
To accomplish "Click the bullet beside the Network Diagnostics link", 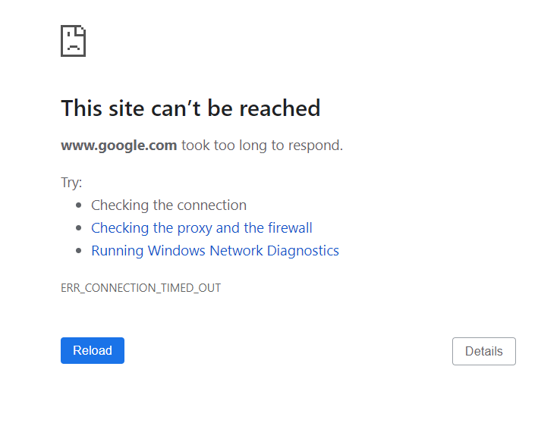I will point(79,251).
